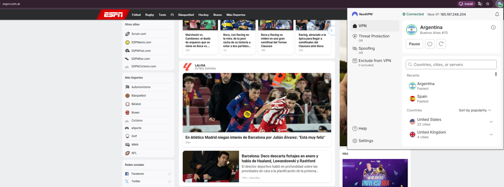Click the United States flag icon
Image resolution: width=504 pixels, height=187 pixels.
pos(412,122)
